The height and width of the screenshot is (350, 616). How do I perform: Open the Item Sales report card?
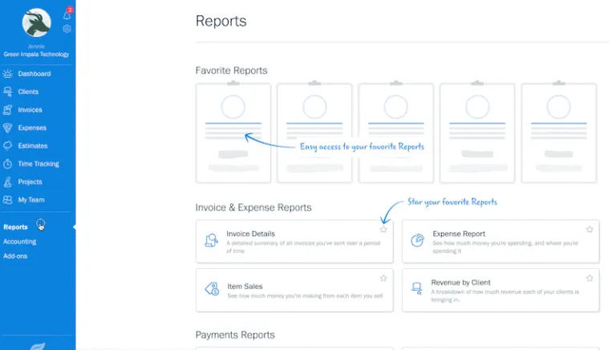[x=294, y=290]
